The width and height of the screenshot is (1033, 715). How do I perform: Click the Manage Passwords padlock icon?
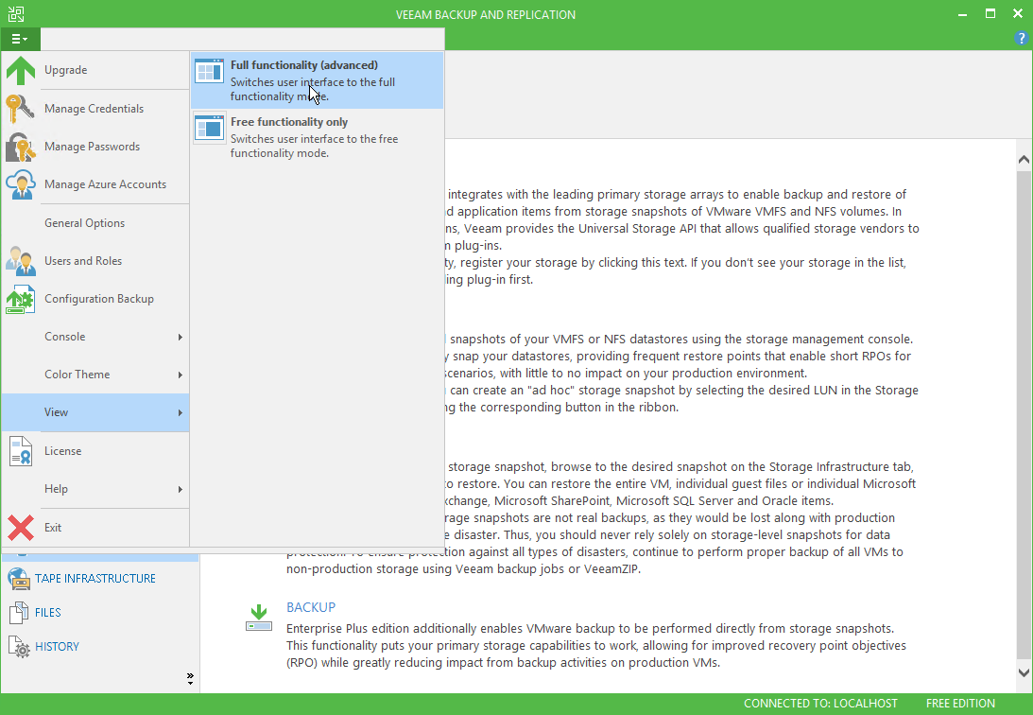[x=20, y=147]
